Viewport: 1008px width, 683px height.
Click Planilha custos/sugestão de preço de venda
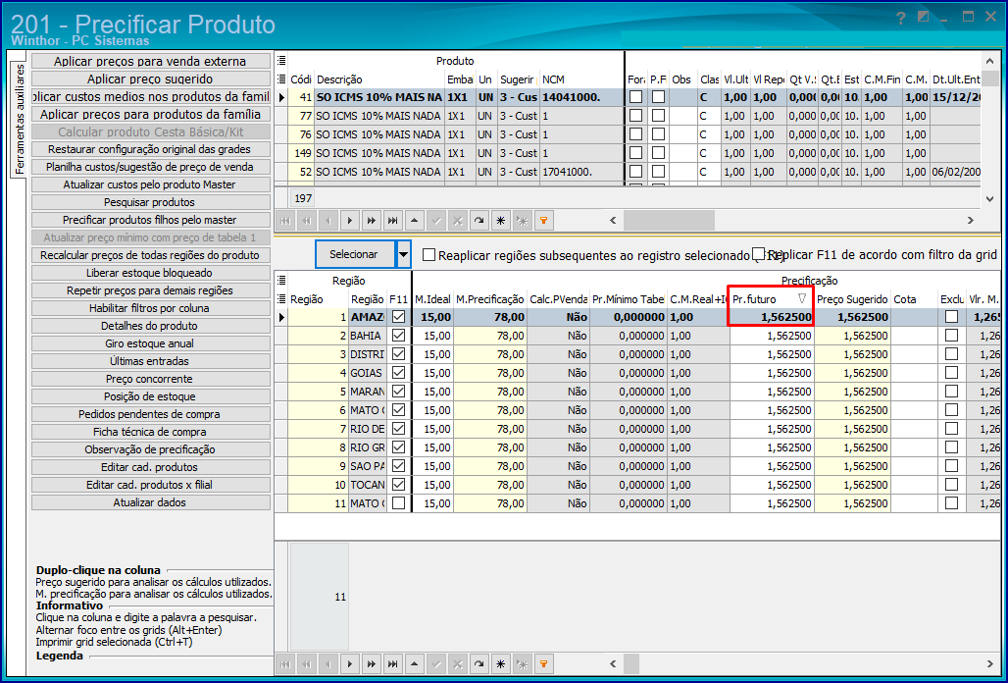click(150, 167)
